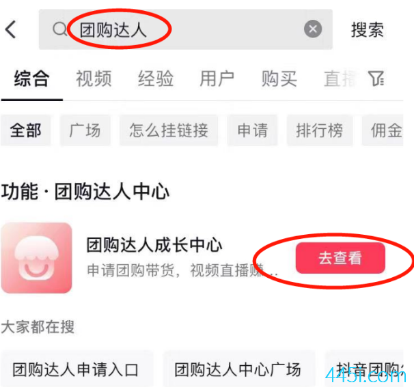
Task: Focus the 团购达人 search field
Action: 186,29
